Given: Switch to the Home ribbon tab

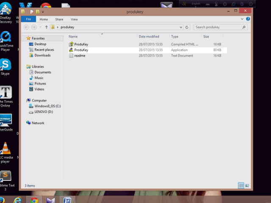Looking at the screenshot, I should coord(44,19).
